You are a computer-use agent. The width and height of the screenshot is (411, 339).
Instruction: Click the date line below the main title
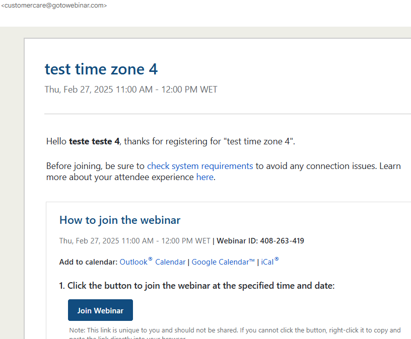click(x=131, y=90)
